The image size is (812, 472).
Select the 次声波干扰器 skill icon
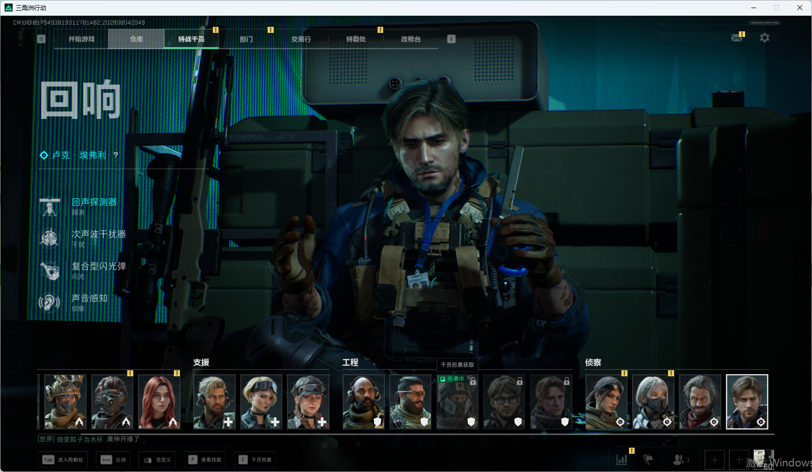pyautogui.click(x=50, y=239)
